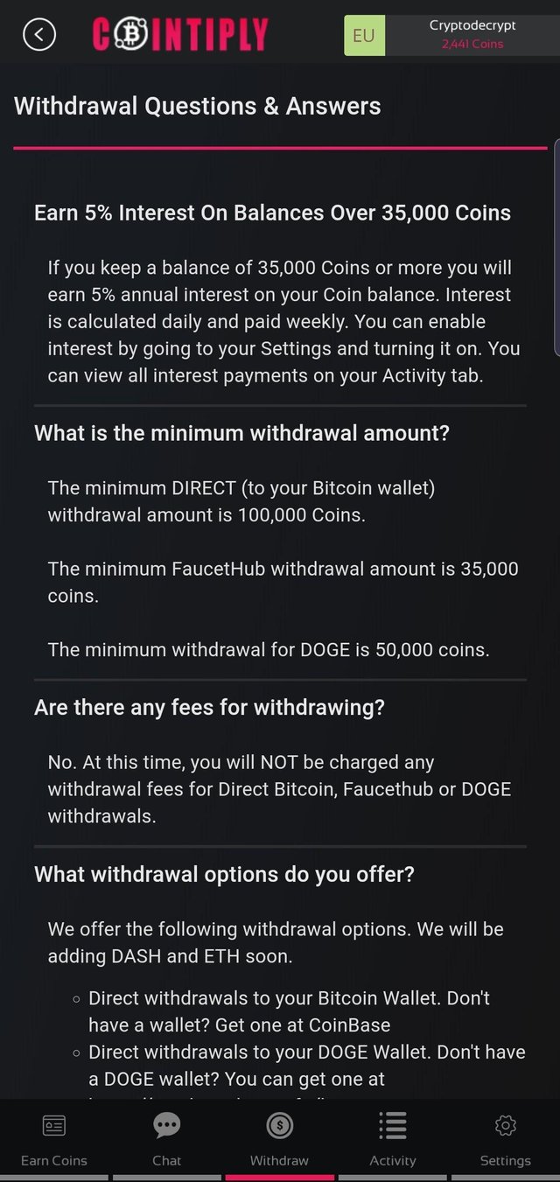This screenshot has height=1182, width=560.
Task: Select the Earn 5% Interest heading
Action: point(272,213)
